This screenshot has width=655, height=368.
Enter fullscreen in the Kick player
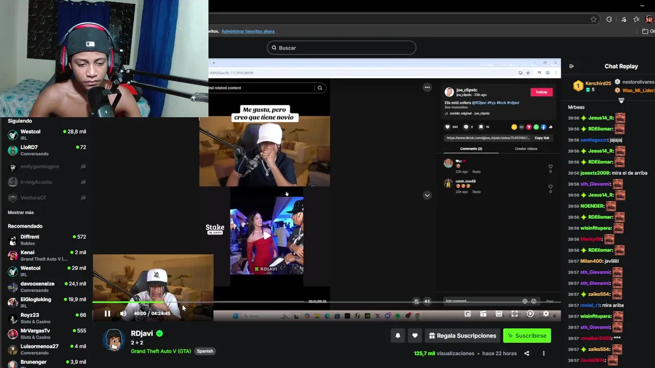click(514, 314)
